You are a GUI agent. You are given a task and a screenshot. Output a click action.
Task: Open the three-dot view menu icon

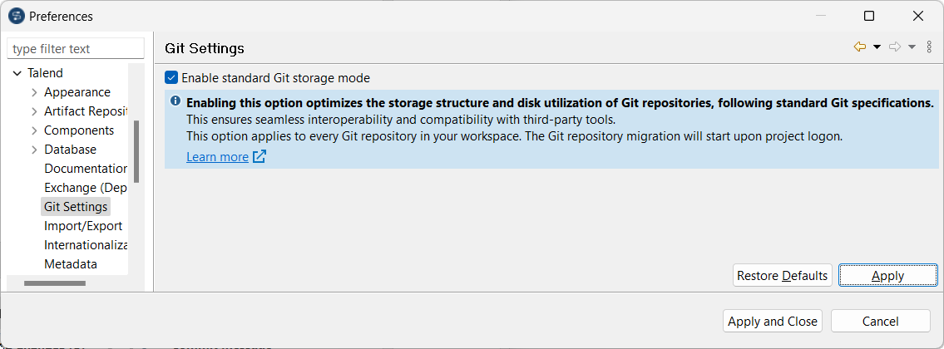tap(929, 47)
